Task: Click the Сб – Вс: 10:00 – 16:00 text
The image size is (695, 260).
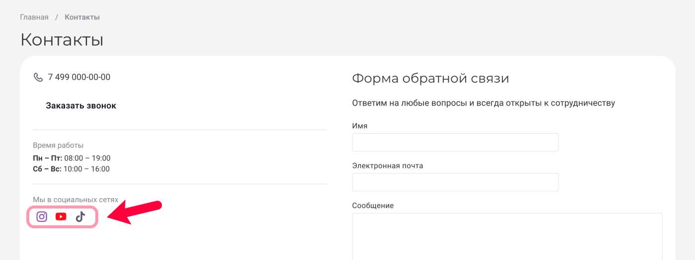Action: [x=71, y=169]
